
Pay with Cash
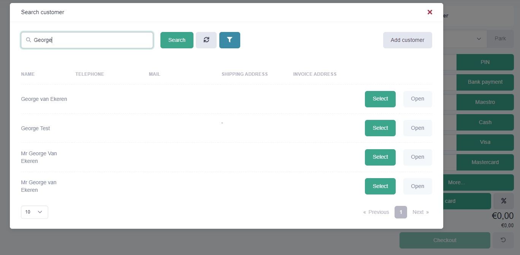[485, 122]
